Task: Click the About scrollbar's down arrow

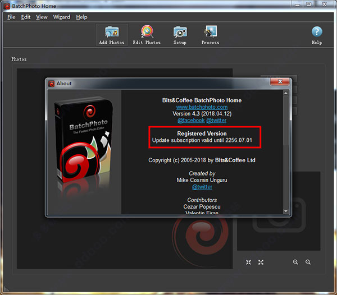Action: (x=286, y=211)
